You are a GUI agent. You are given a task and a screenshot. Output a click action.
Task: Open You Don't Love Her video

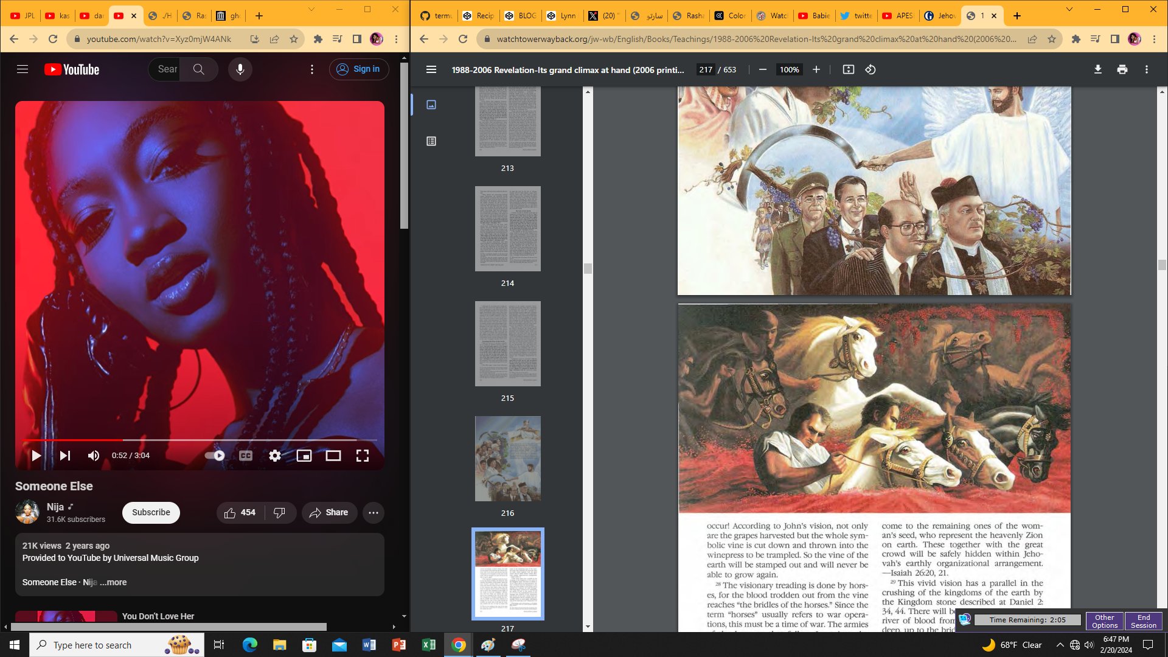coord(158,616)
